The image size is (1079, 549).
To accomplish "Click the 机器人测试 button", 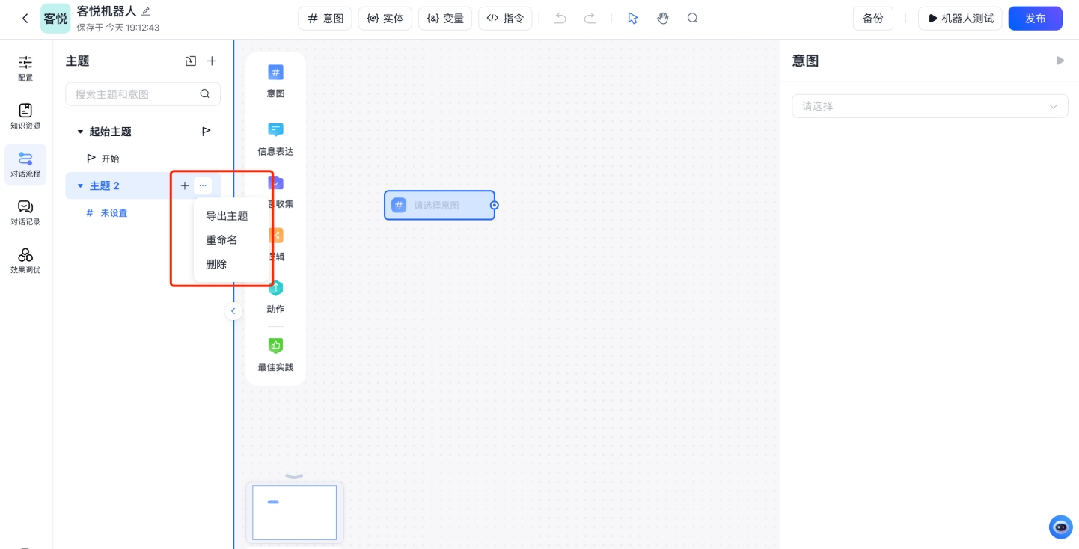I will (960, 19).
